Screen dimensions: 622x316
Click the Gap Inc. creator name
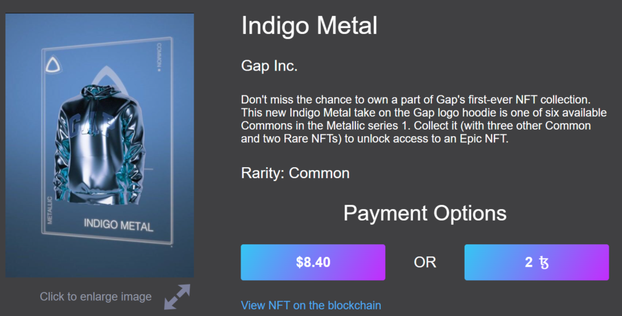click(x=269, y=66)
